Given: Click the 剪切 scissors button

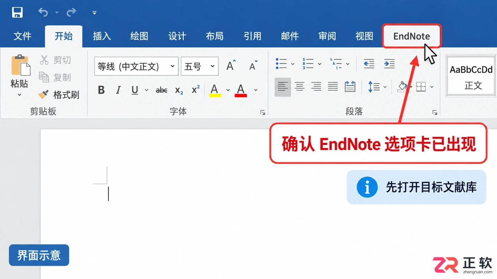Looking at the screenshot, I should tap(55, 60).
